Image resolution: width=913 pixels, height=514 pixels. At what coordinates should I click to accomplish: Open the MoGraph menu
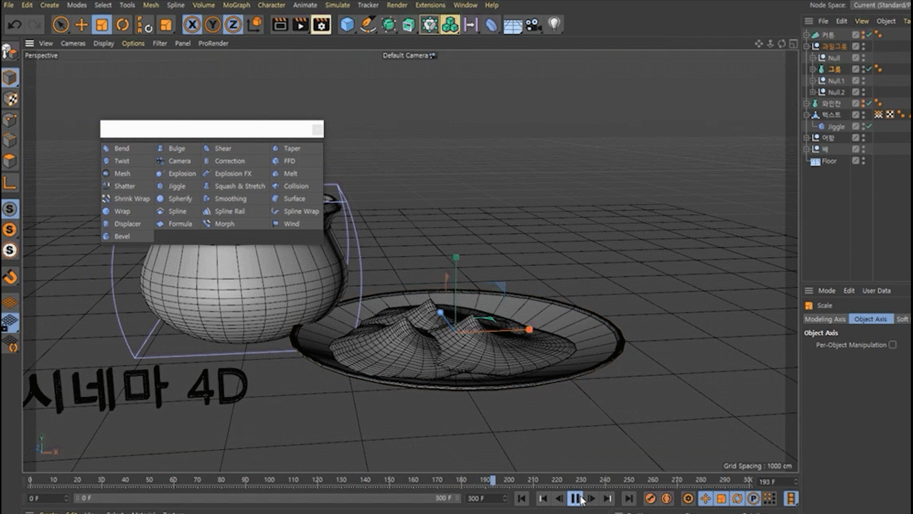point(237,5)
